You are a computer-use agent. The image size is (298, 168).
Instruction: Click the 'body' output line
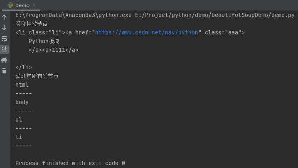(x=22, y=102)
